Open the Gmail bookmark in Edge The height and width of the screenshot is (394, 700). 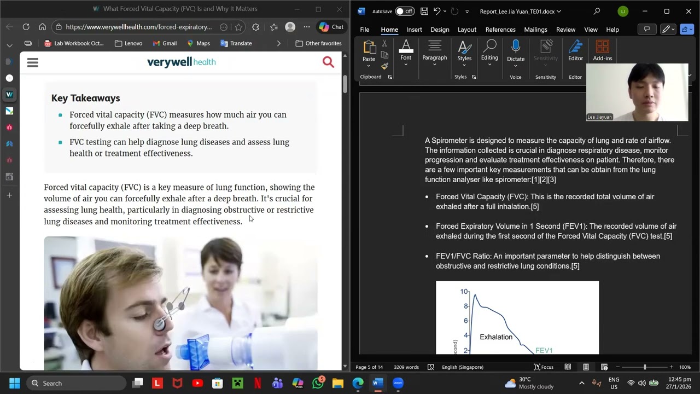[x=165, y=43]
